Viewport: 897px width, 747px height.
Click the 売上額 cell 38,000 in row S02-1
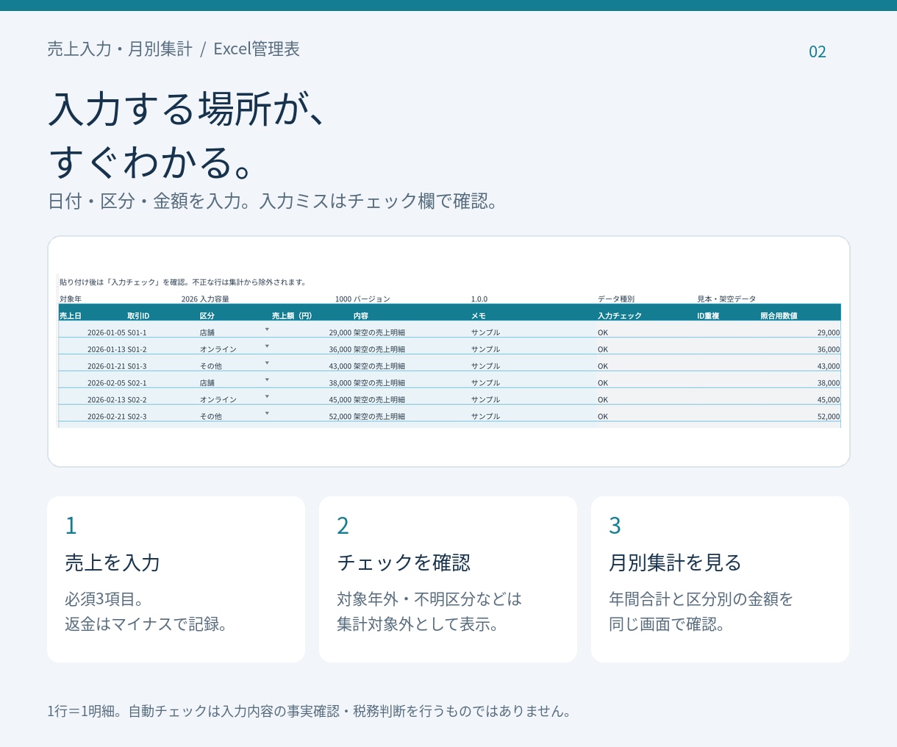[x=340, y=383]
